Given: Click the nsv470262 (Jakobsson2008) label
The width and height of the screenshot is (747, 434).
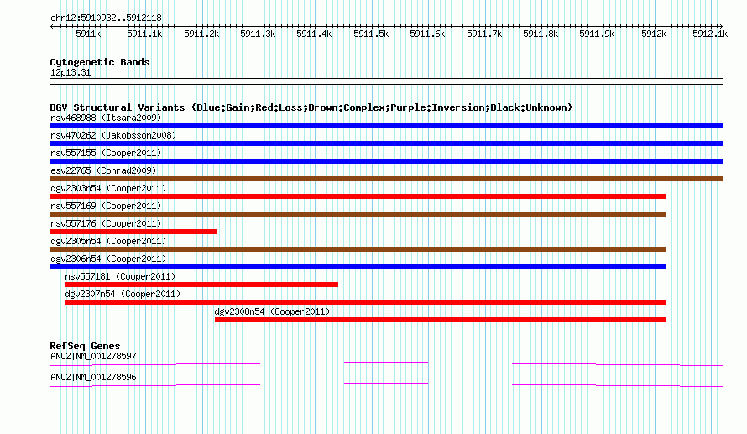Looking at the screenshot, I should (x=113, y=135).
